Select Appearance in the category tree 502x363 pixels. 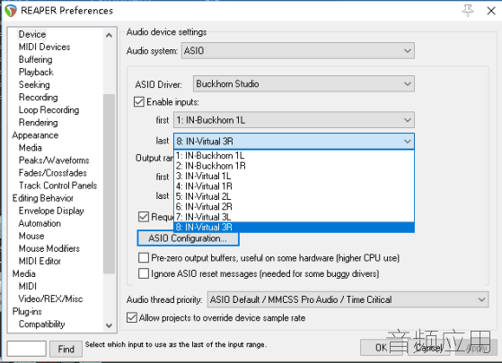pos(35,135)
